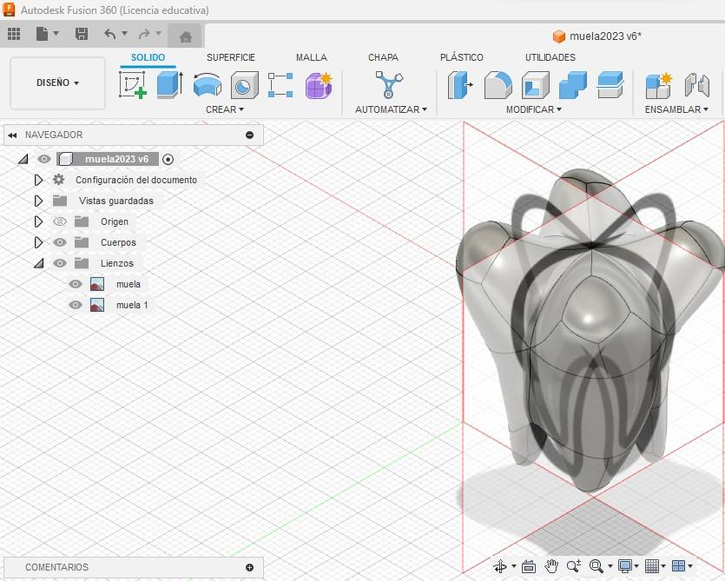Switch to the PLÁSTICO tab

point(461,57)
